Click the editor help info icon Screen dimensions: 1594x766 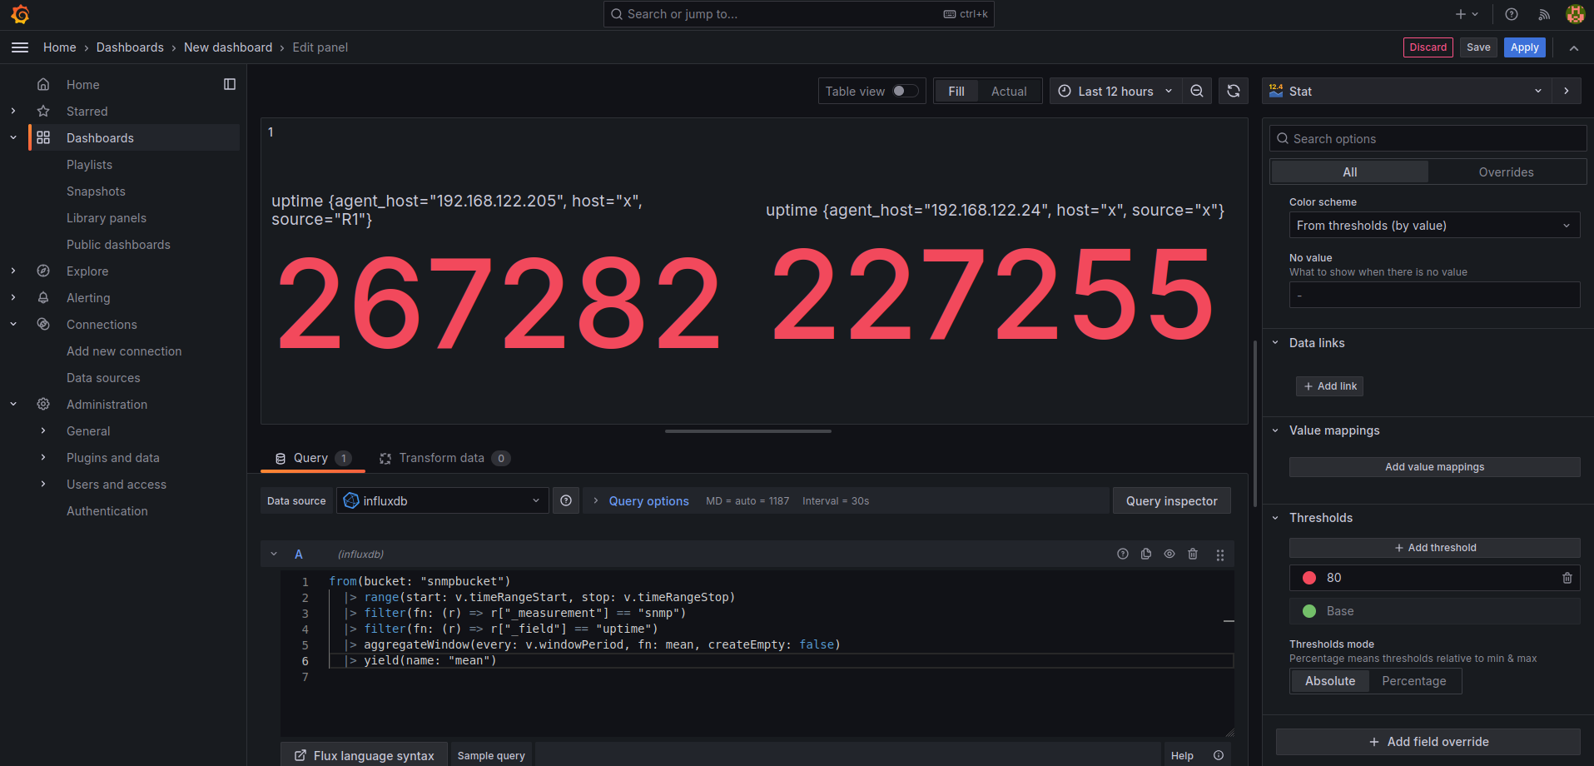click(x=1219, y=755)
